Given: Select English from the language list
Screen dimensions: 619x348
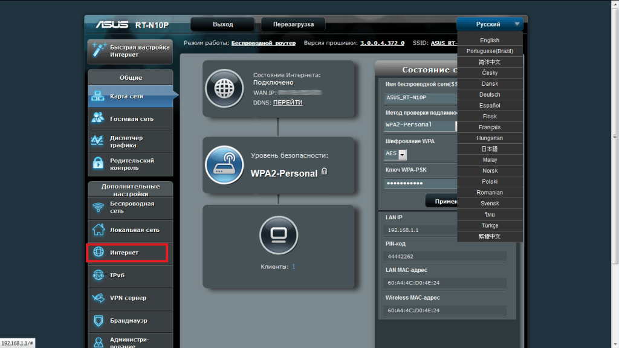Looking at the screenshot, I should point(490,40).
